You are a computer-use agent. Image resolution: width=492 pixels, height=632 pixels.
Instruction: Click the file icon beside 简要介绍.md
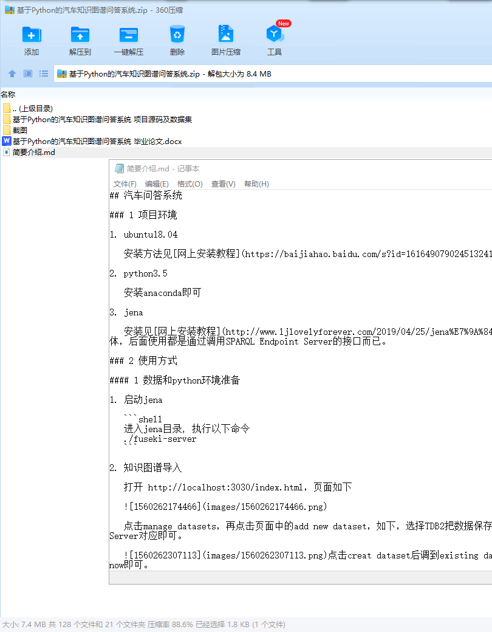[7, 152]
